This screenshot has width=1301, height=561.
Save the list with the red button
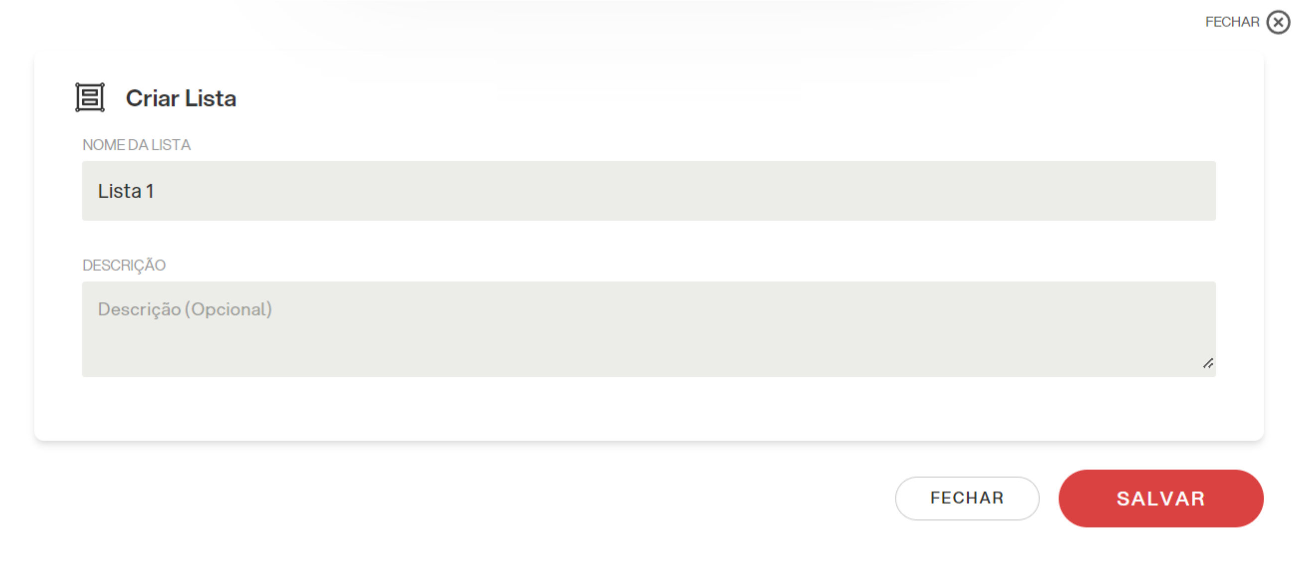tap(1161, 498)
